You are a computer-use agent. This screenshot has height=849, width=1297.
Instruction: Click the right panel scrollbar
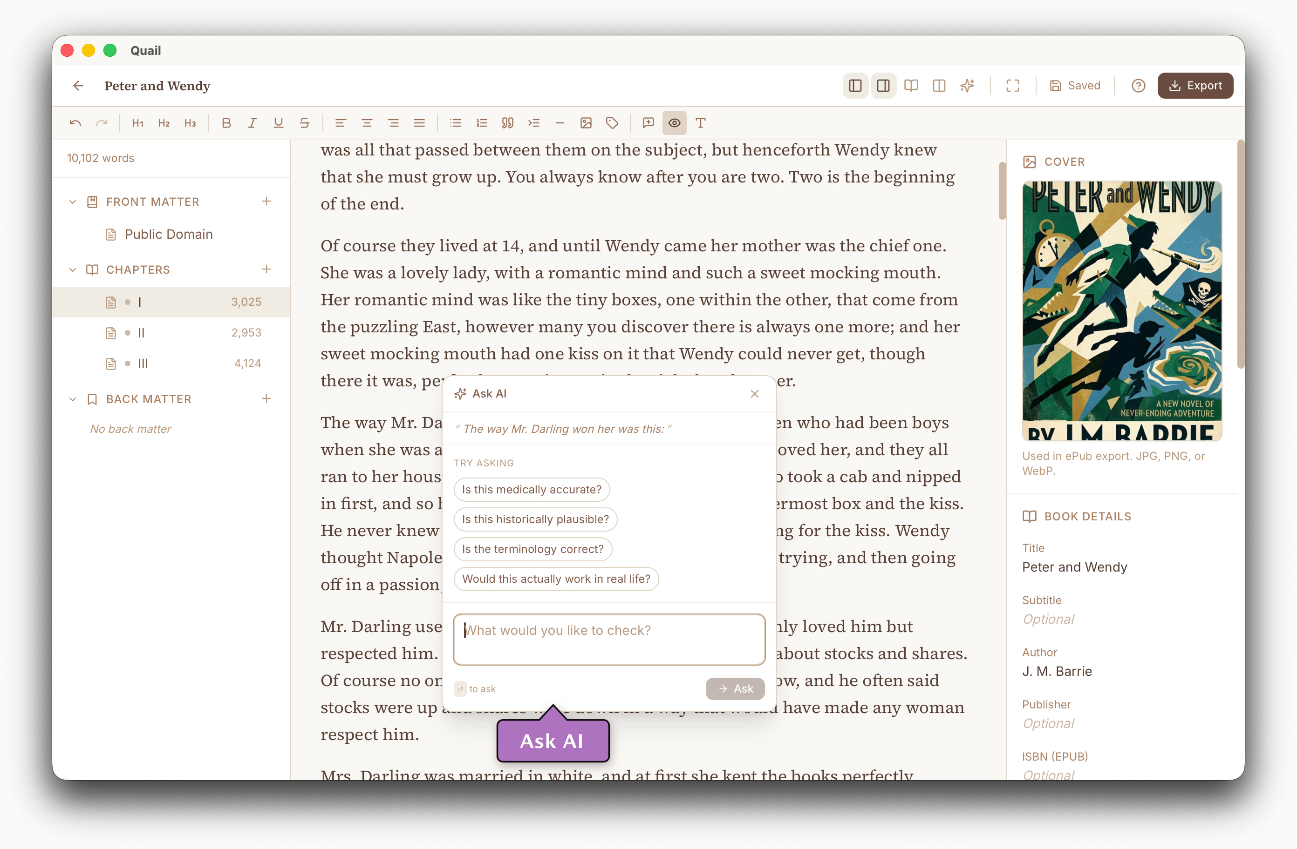[1240, 255]
